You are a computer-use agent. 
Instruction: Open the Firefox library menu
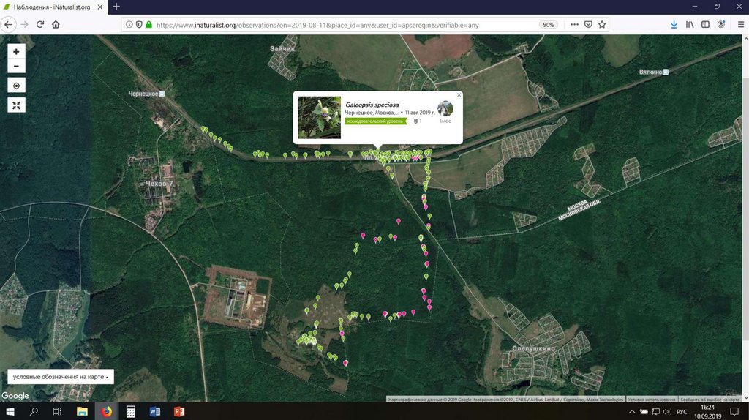pos(690,24)
